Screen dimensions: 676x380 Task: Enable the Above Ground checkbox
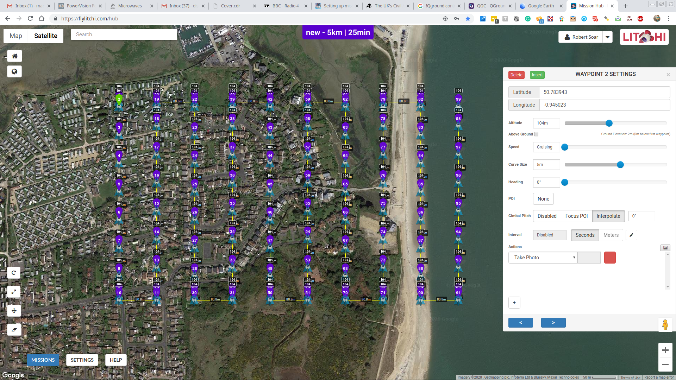click(x=536, y=134)
